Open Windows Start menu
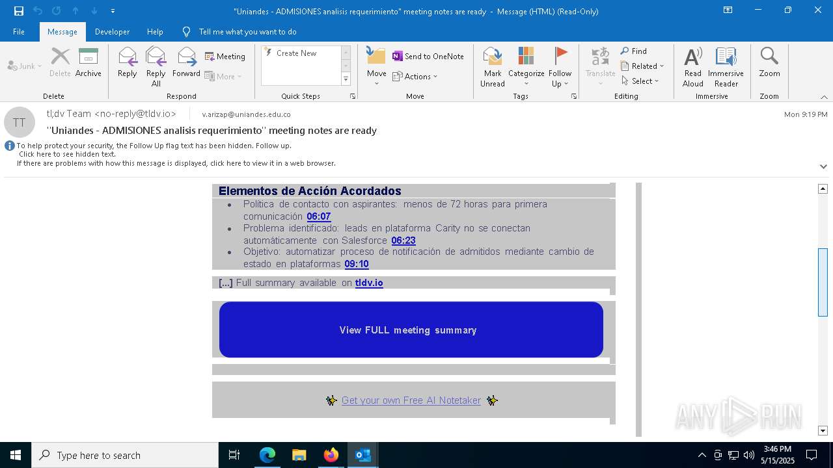The width and height of the screenshot is (833, 468). [x=16, y=455]
